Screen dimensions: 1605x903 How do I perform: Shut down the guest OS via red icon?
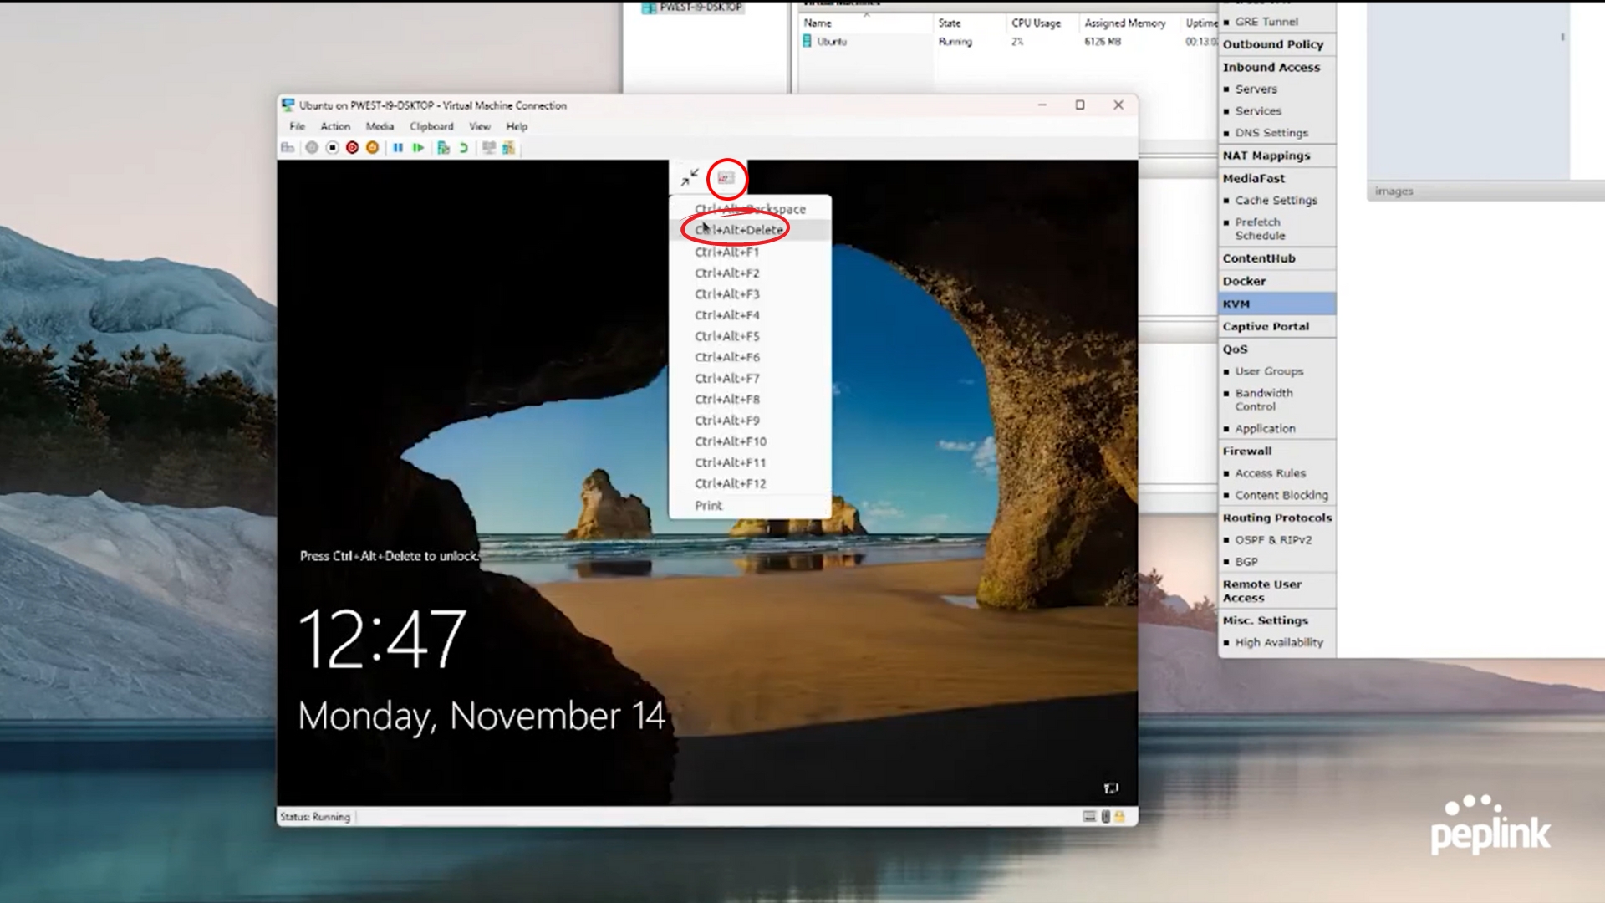coord(352,148)
